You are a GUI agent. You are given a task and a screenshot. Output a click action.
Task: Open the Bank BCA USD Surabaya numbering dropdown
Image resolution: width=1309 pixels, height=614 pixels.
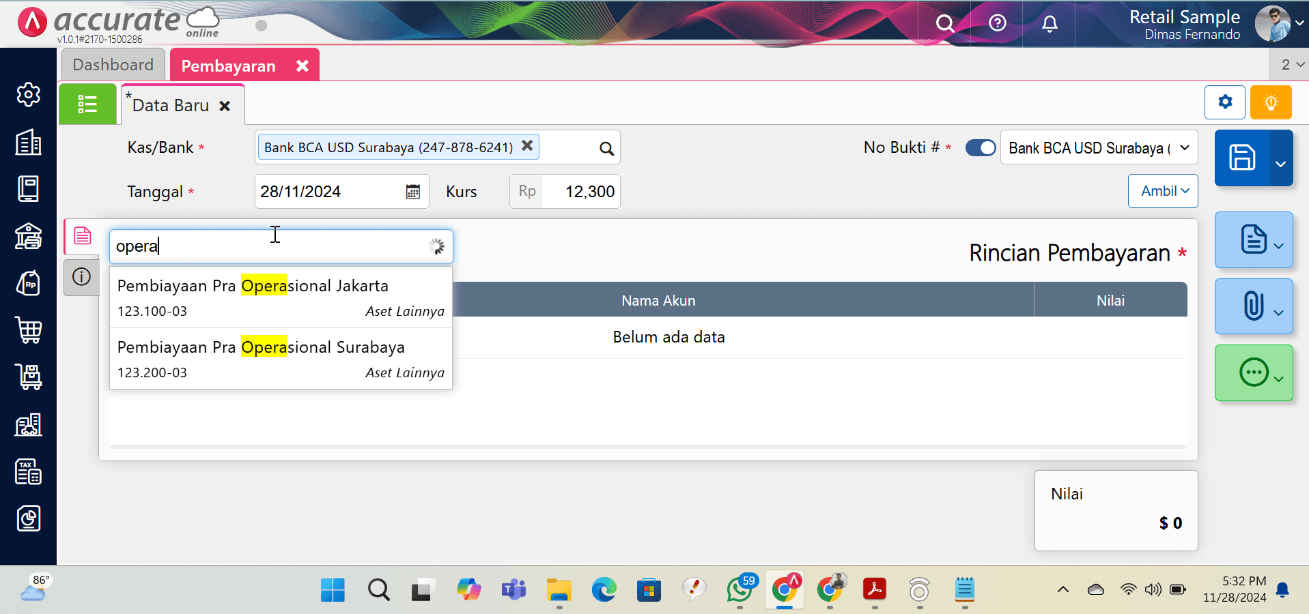1098,148
